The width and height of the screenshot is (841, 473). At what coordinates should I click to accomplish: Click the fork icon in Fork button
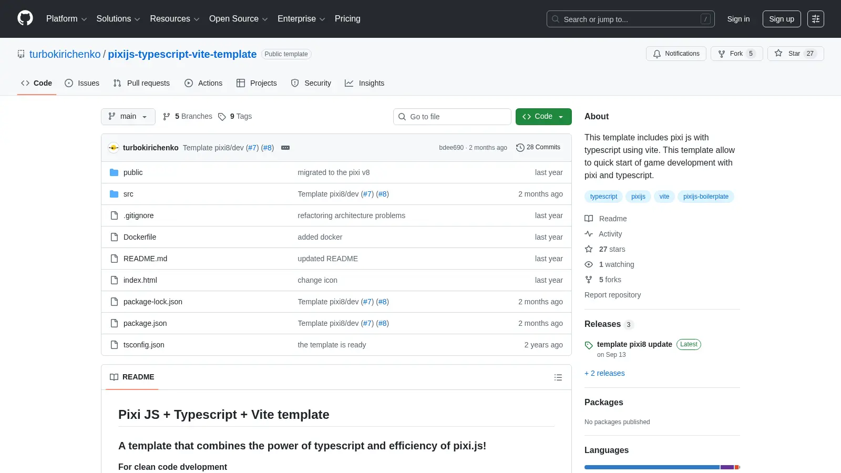point(722,54)
